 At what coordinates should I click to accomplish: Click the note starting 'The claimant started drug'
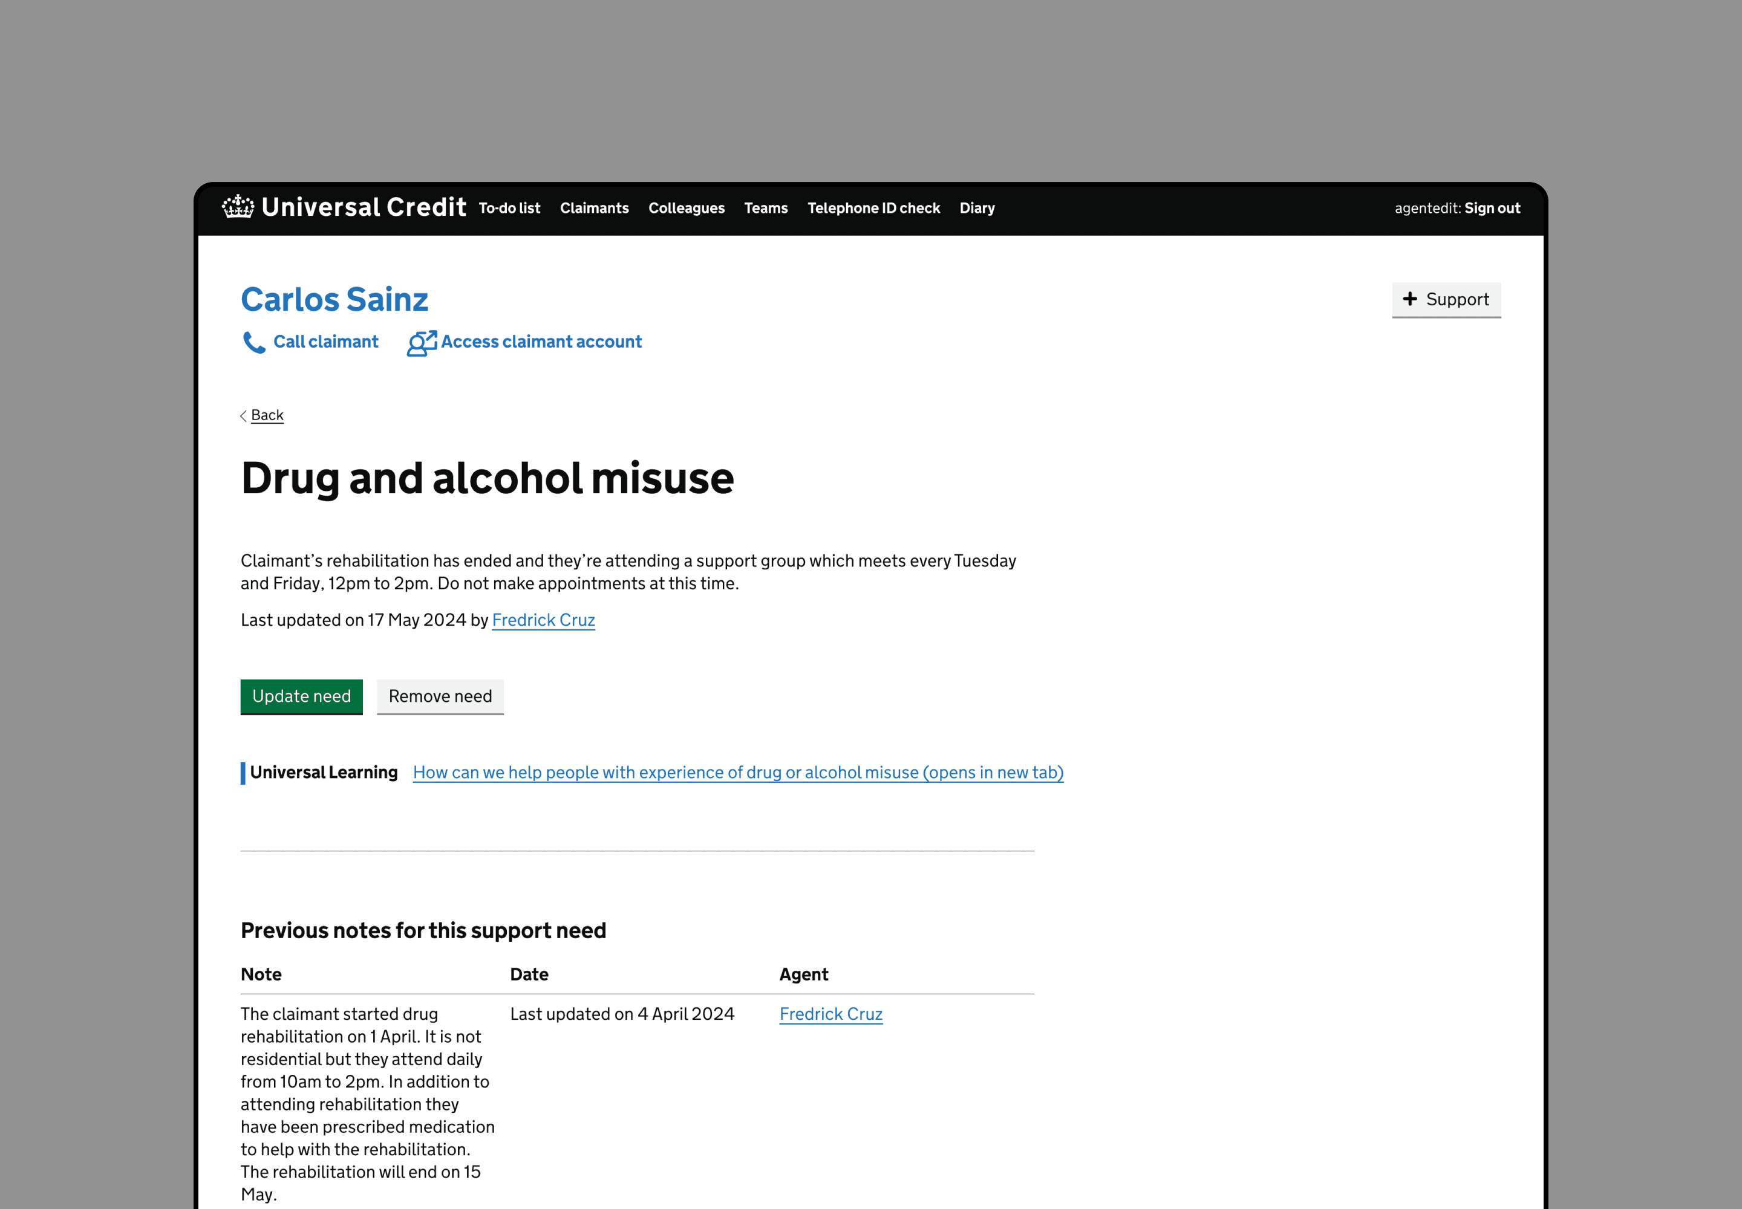point(368,1104)
